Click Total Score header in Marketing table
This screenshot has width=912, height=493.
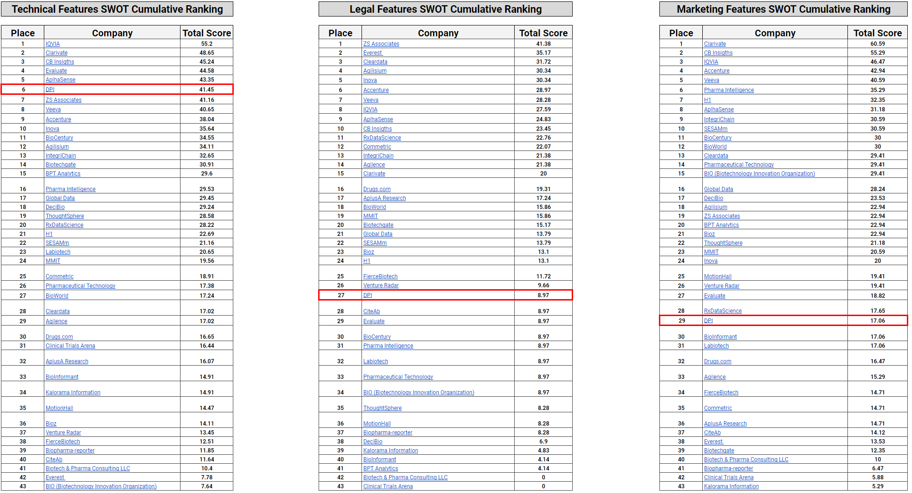pyautogui.click(x=877, y=33)
